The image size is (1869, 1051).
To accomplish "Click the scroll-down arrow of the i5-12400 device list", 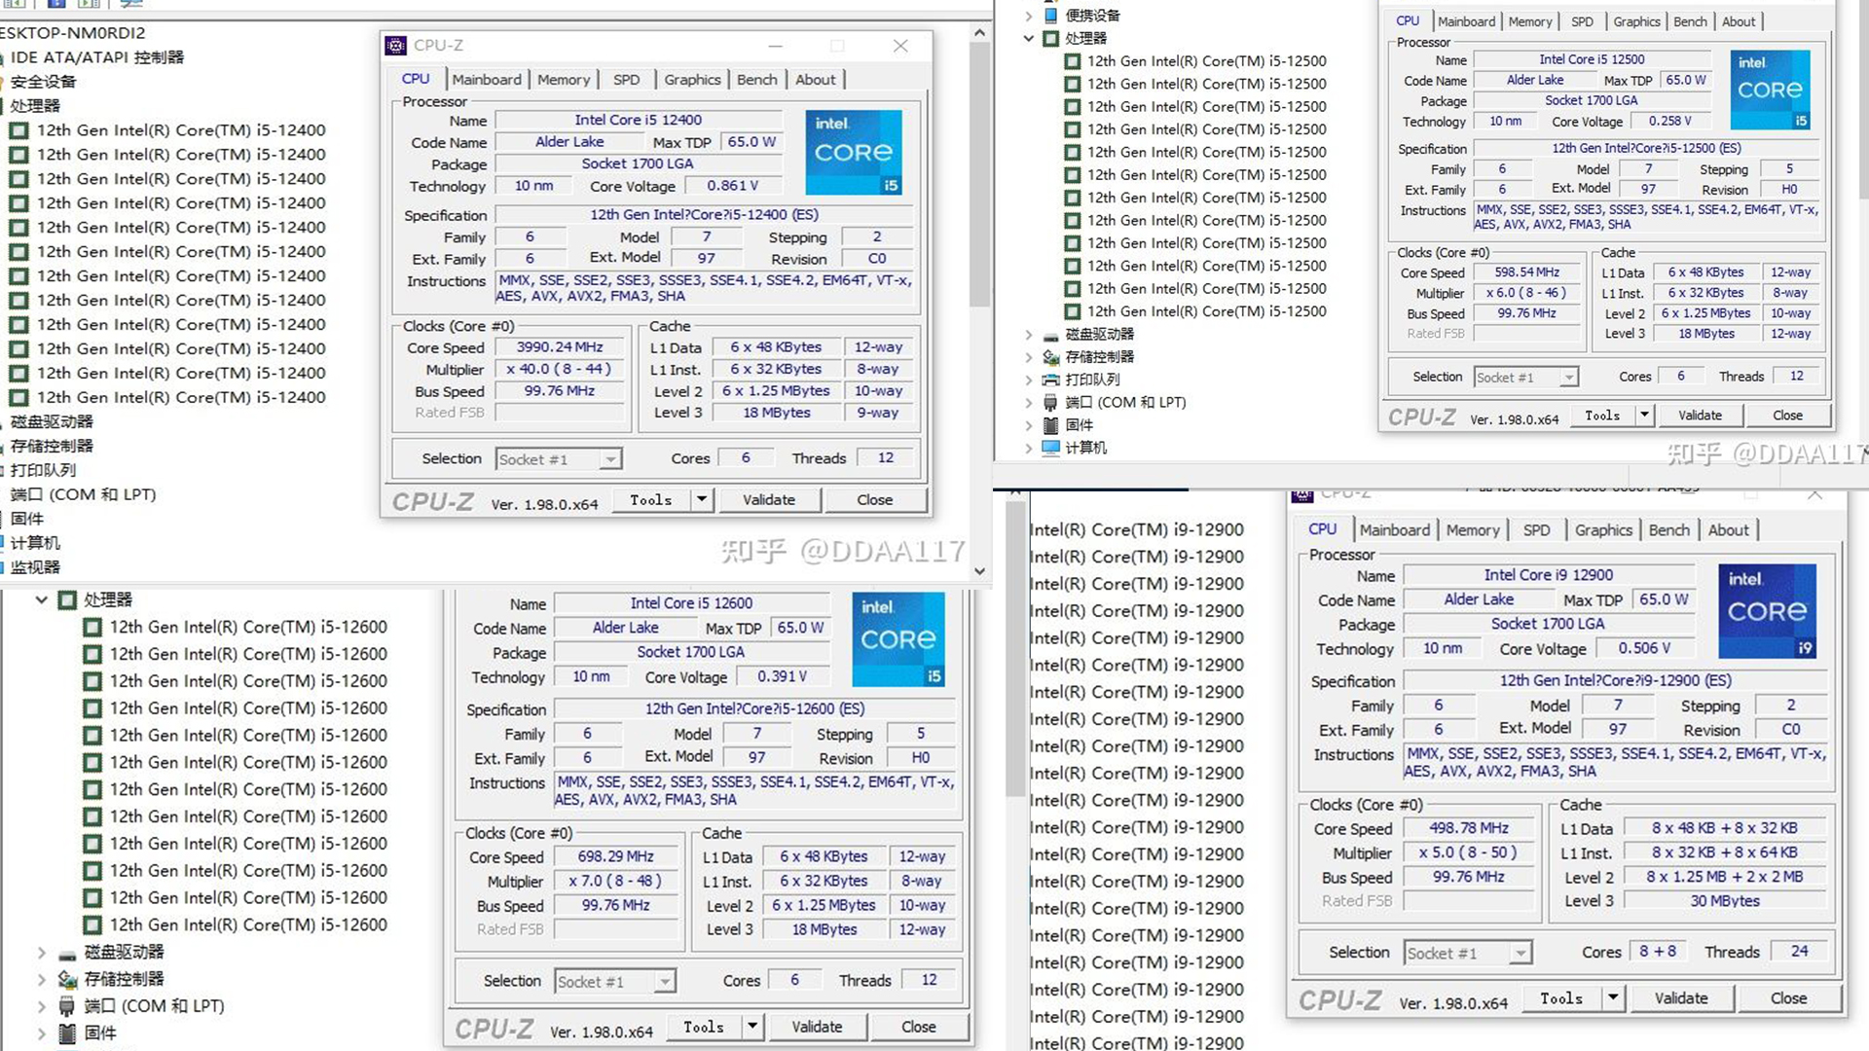I will 980,571.
